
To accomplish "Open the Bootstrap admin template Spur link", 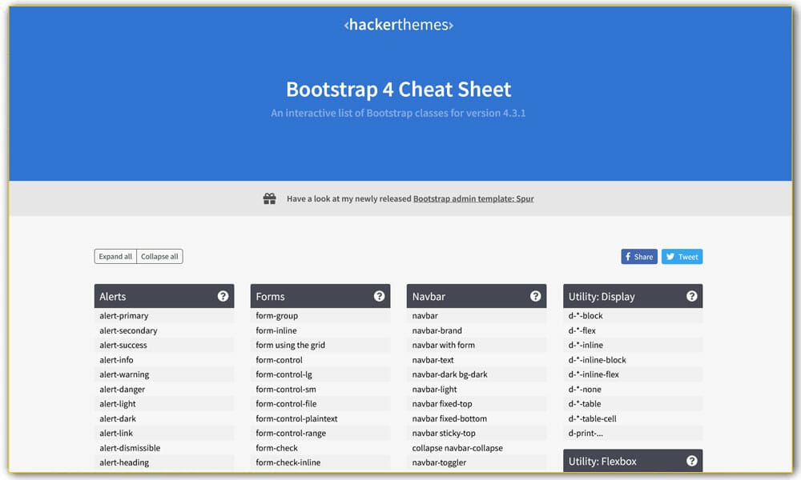I will (x=472, y=198).
